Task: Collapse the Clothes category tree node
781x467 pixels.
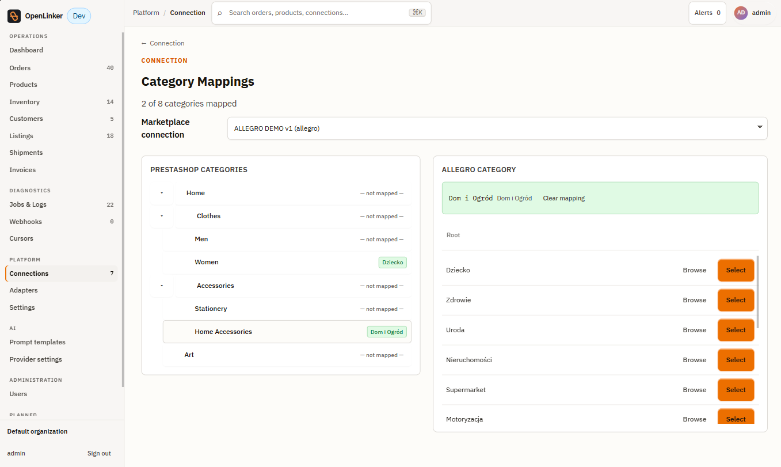Action: pos(162,216)
